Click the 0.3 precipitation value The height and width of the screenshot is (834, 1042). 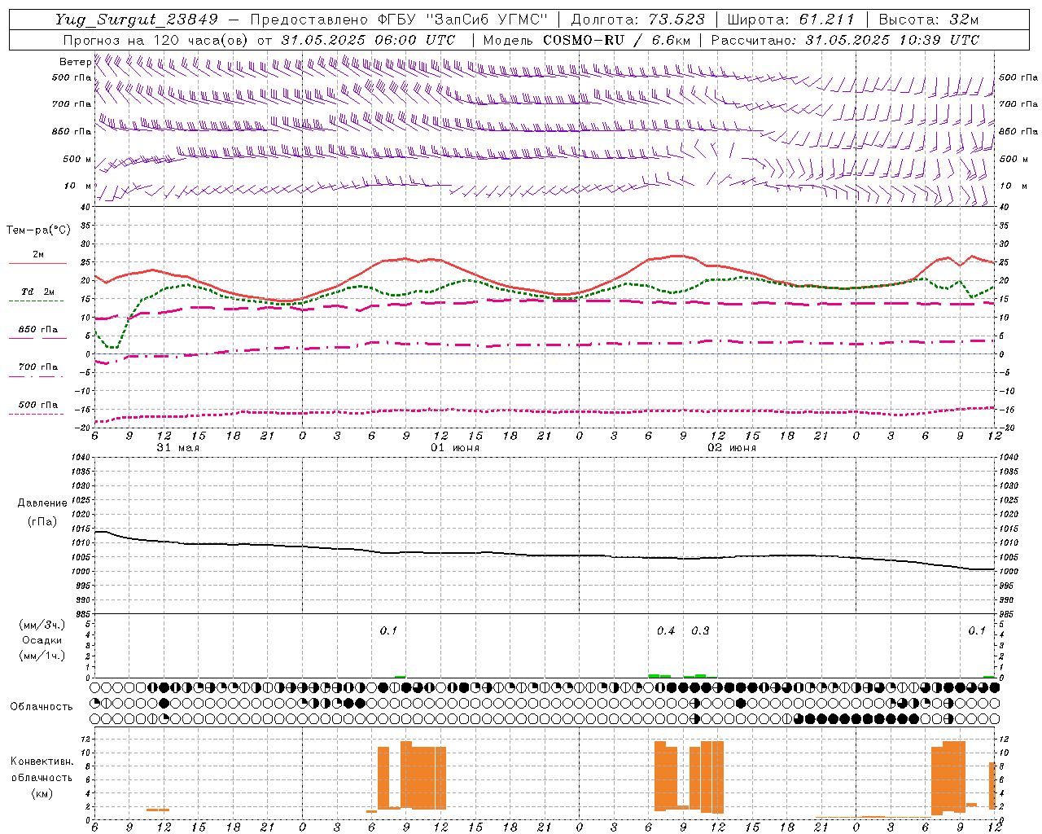click(700, 631)
